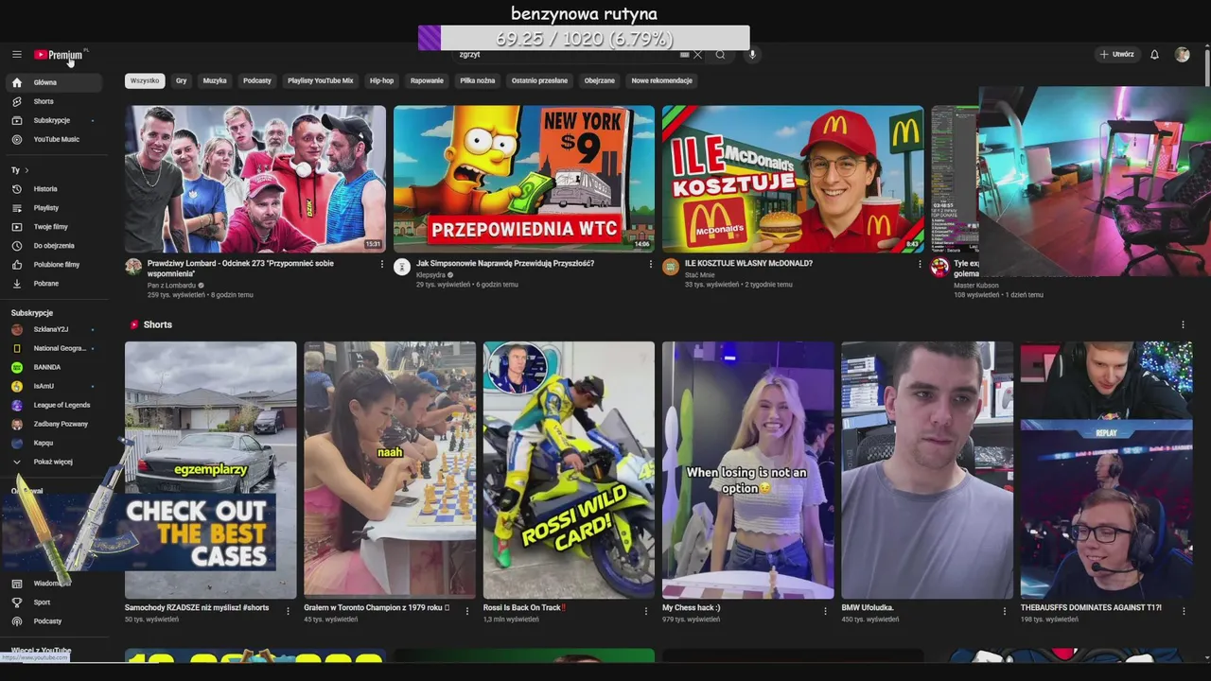Viewport: 1211px width, 681px height.
Task: Open Kapqu subscription channel
Action: [54, 443]
